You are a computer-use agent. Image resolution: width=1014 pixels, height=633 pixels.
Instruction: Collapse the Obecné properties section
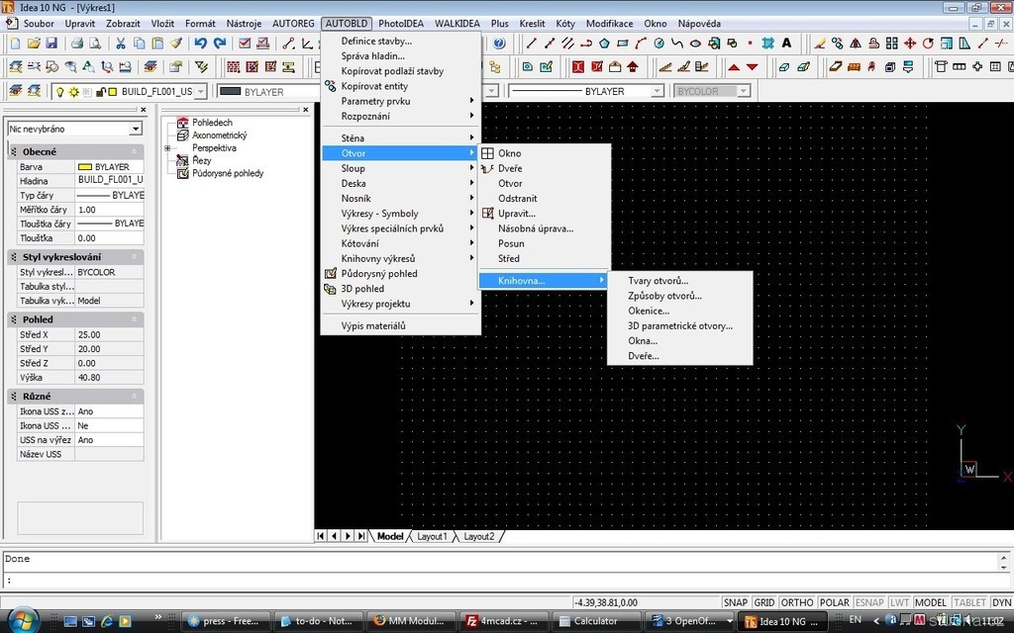134,151
